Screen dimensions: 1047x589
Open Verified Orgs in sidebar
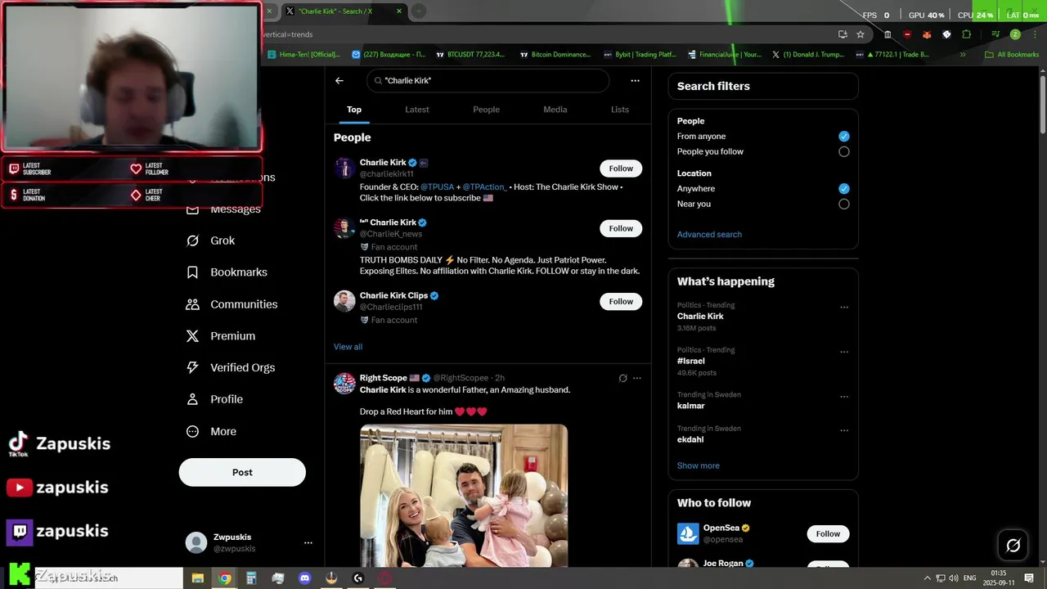231,367
